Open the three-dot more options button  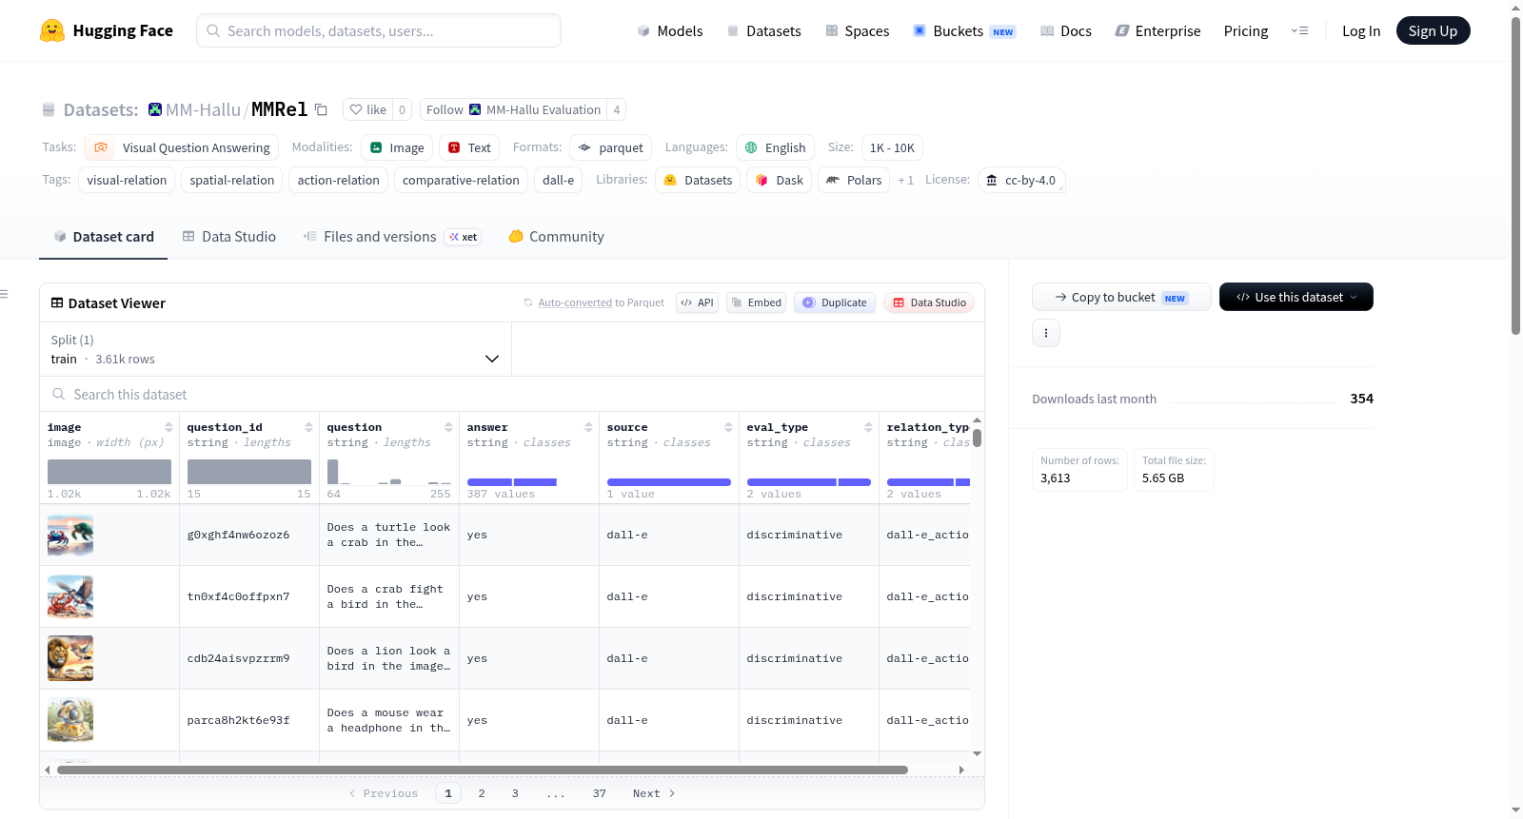[1046, 333]
